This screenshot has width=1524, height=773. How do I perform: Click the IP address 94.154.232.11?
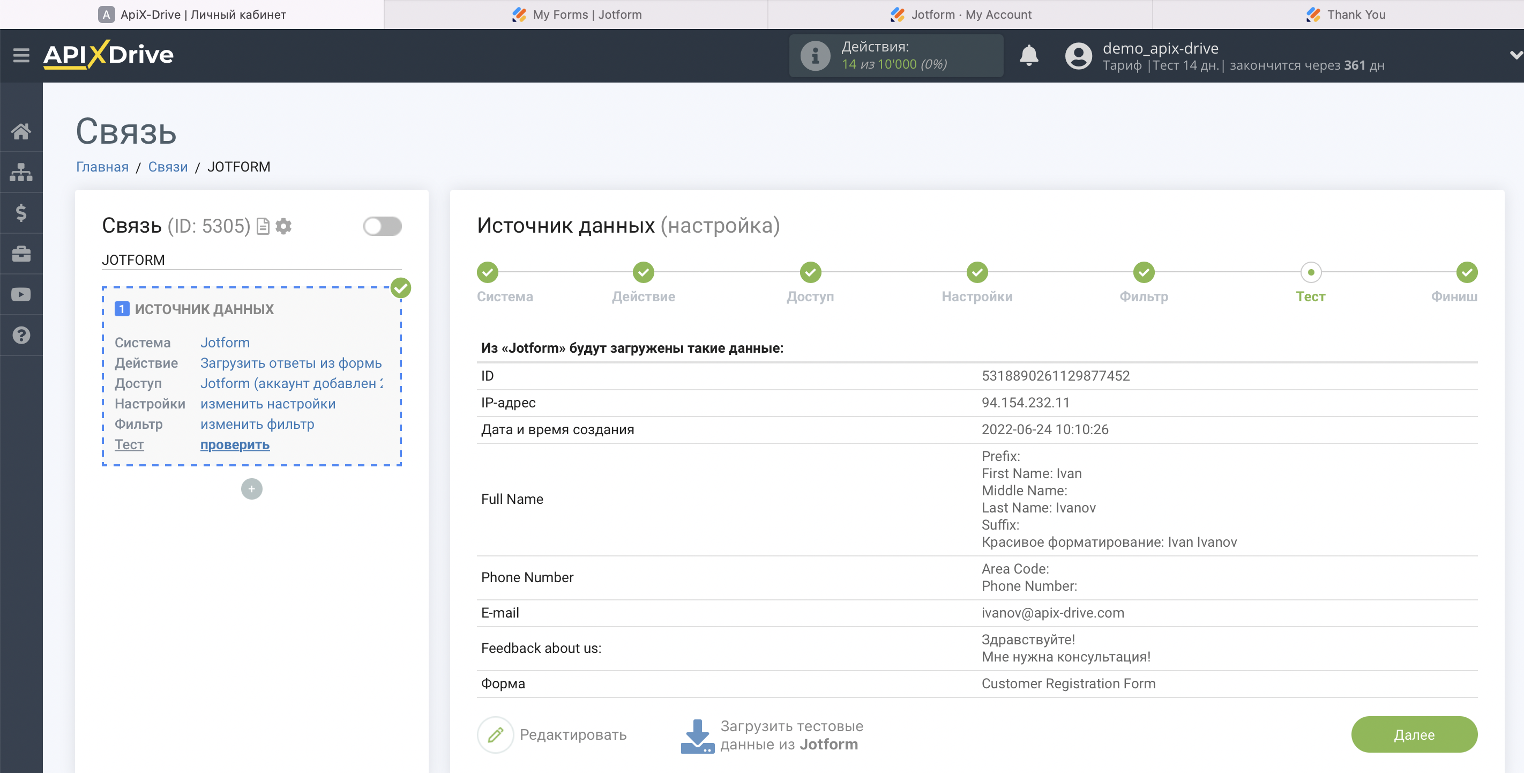click(x=1025, y=403)
